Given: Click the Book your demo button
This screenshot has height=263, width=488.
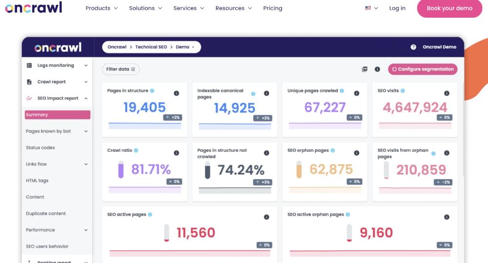Looking at the screenshot, I should (x=449, y=8).
